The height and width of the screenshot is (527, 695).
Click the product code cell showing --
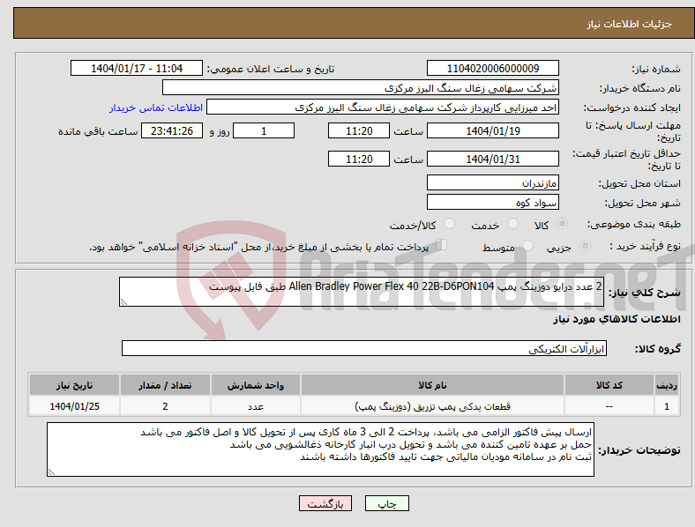609,406
